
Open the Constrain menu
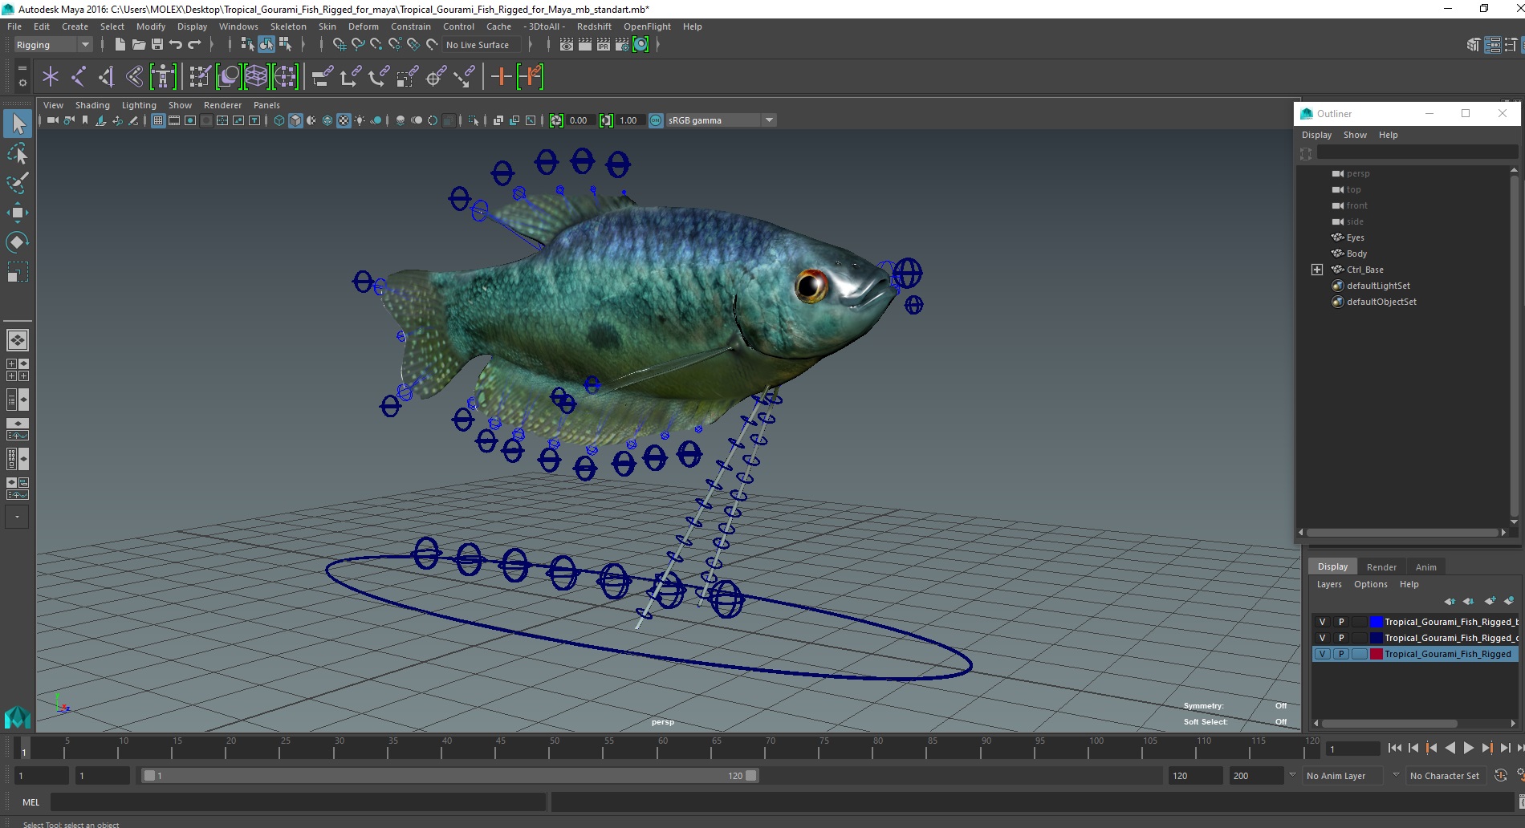[x=411, y=26]
